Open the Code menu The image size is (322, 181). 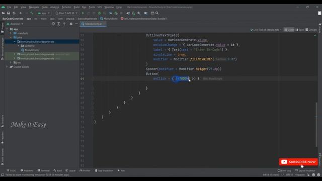point(45,7)
